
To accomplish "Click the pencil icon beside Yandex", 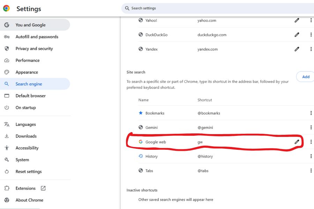I will point(297,49).
